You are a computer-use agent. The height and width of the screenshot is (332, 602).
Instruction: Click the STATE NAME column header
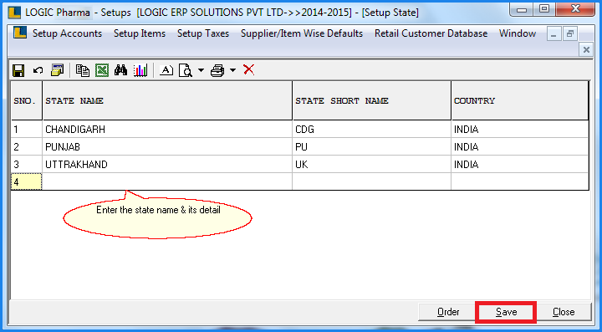tap(167, 100)
